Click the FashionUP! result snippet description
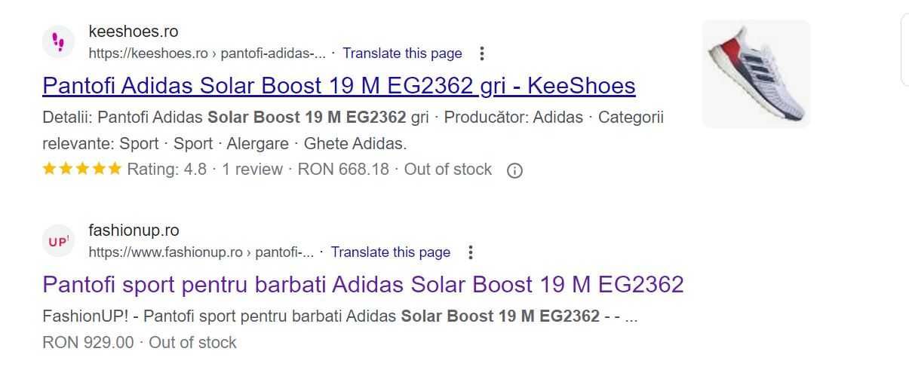 [x=340, y=316]
